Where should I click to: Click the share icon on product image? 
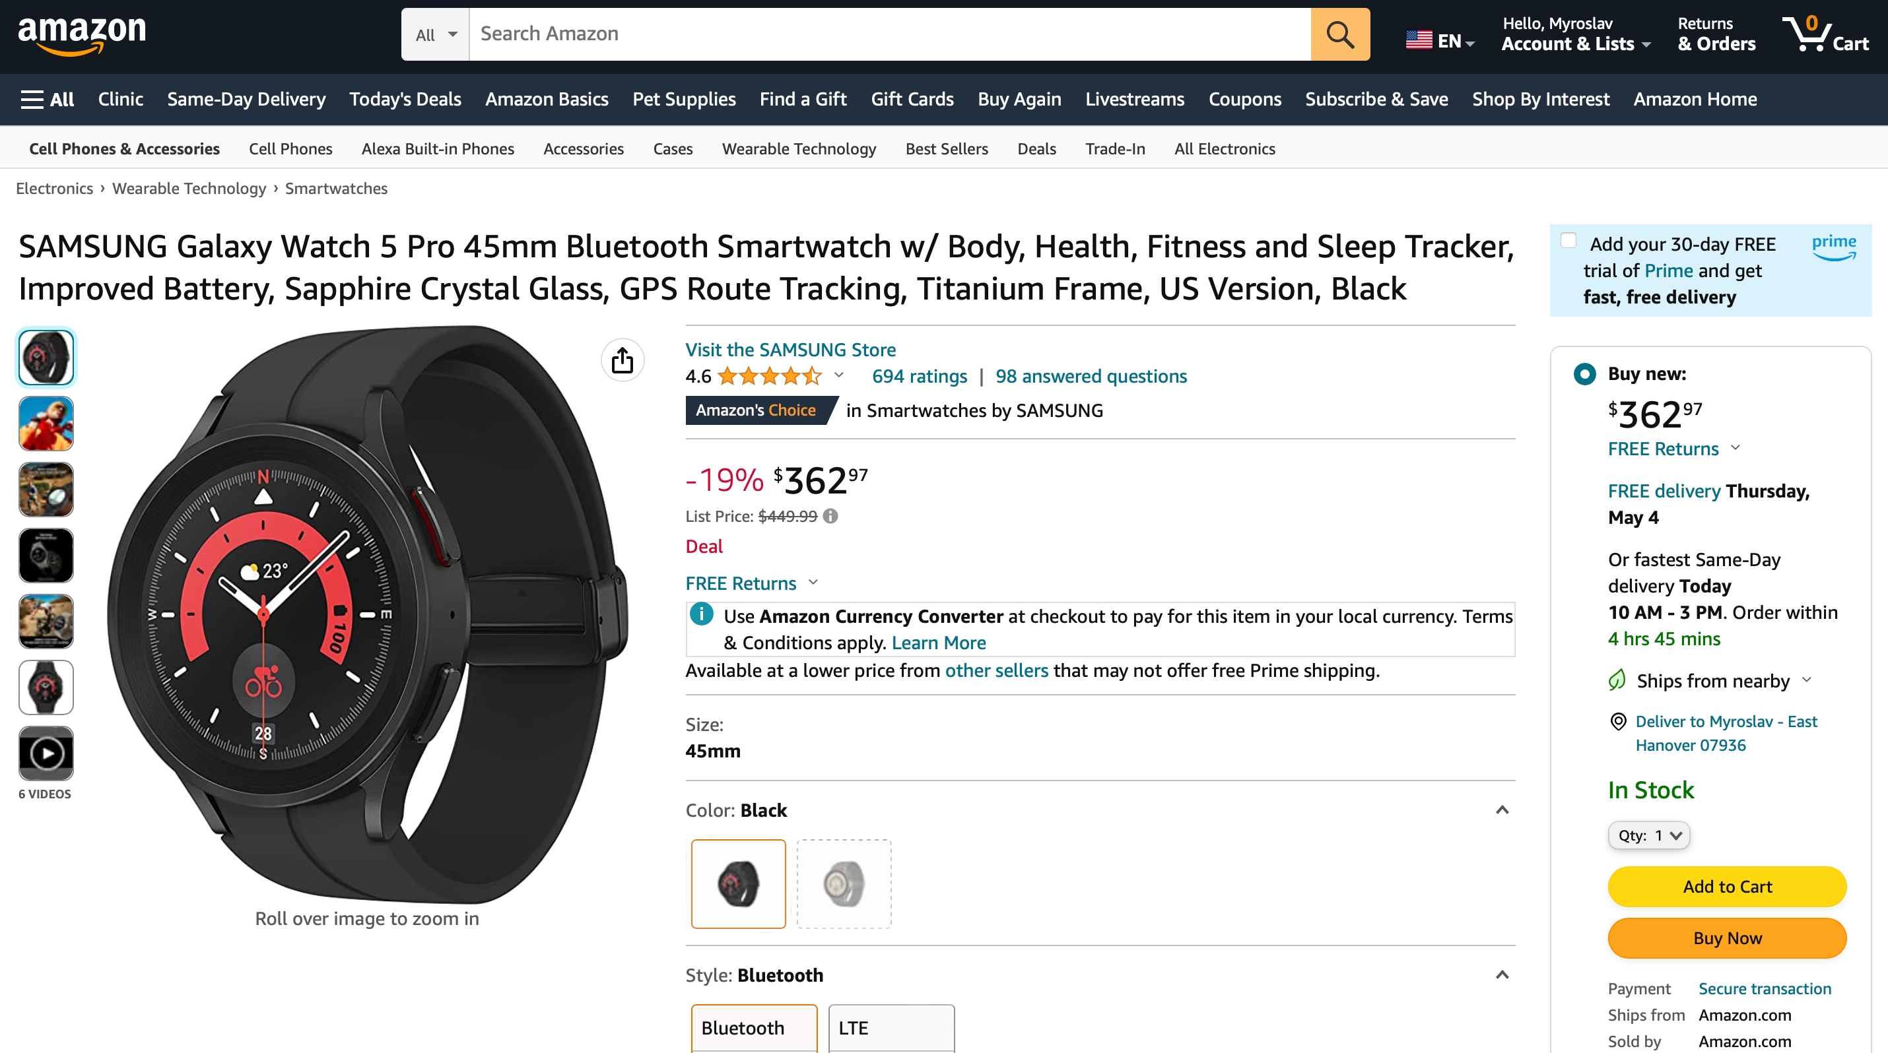[x=623, y=360]
